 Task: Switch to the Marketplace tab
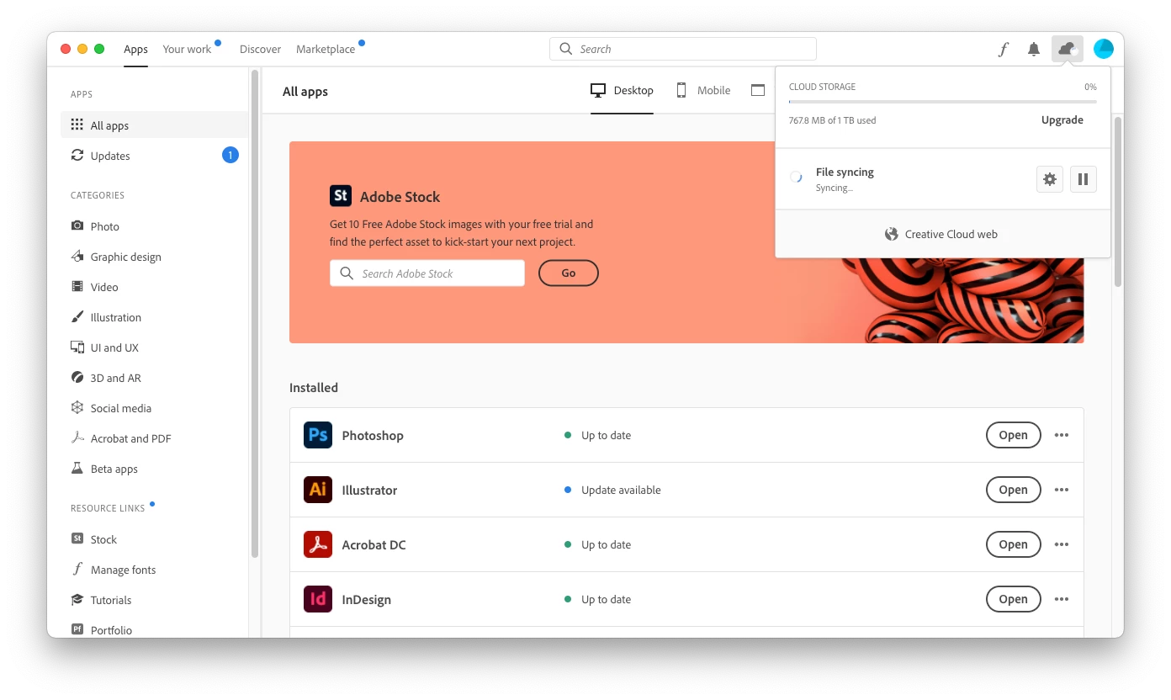(x=326, y=49)
